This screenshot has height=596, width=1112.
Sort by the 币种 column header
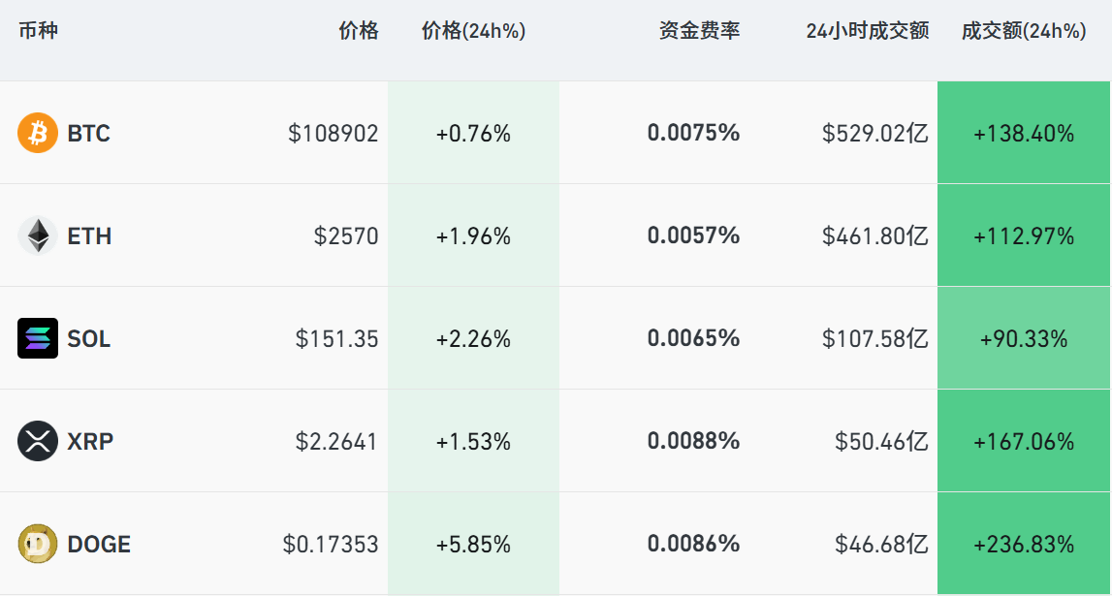(x=38, y=31)
